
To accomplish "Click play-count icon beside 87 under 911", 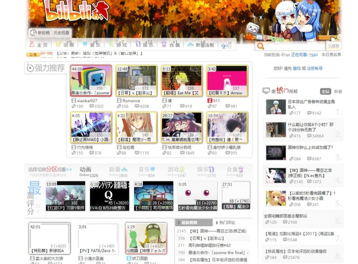I will (x=210, y=106).
